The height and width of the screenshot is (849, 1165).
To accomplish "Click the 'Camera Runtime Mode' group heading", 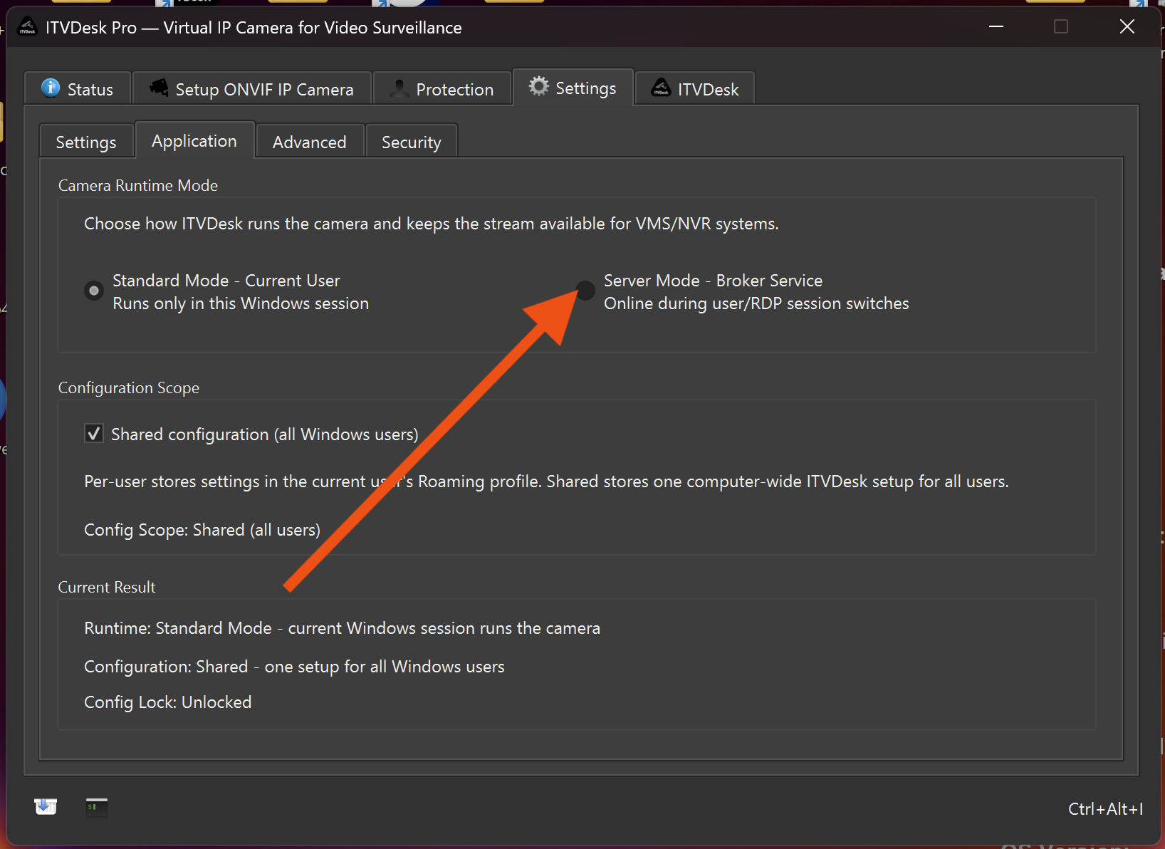I will click(x=138, y=185).
